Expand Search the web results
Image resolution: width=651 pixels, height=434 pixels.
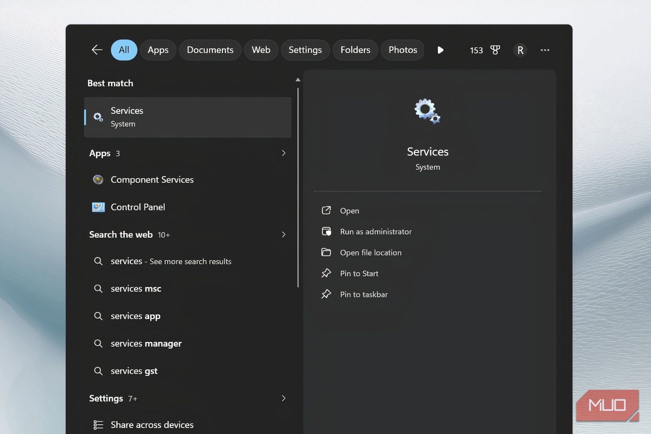pyautogui.click(x=284, y=235)
